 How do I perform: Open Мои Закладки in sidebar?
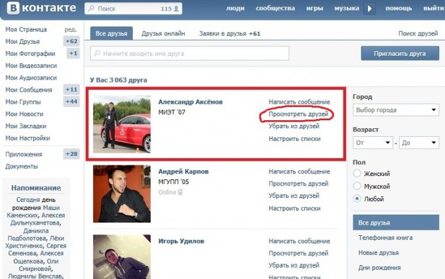click(26, 126)
